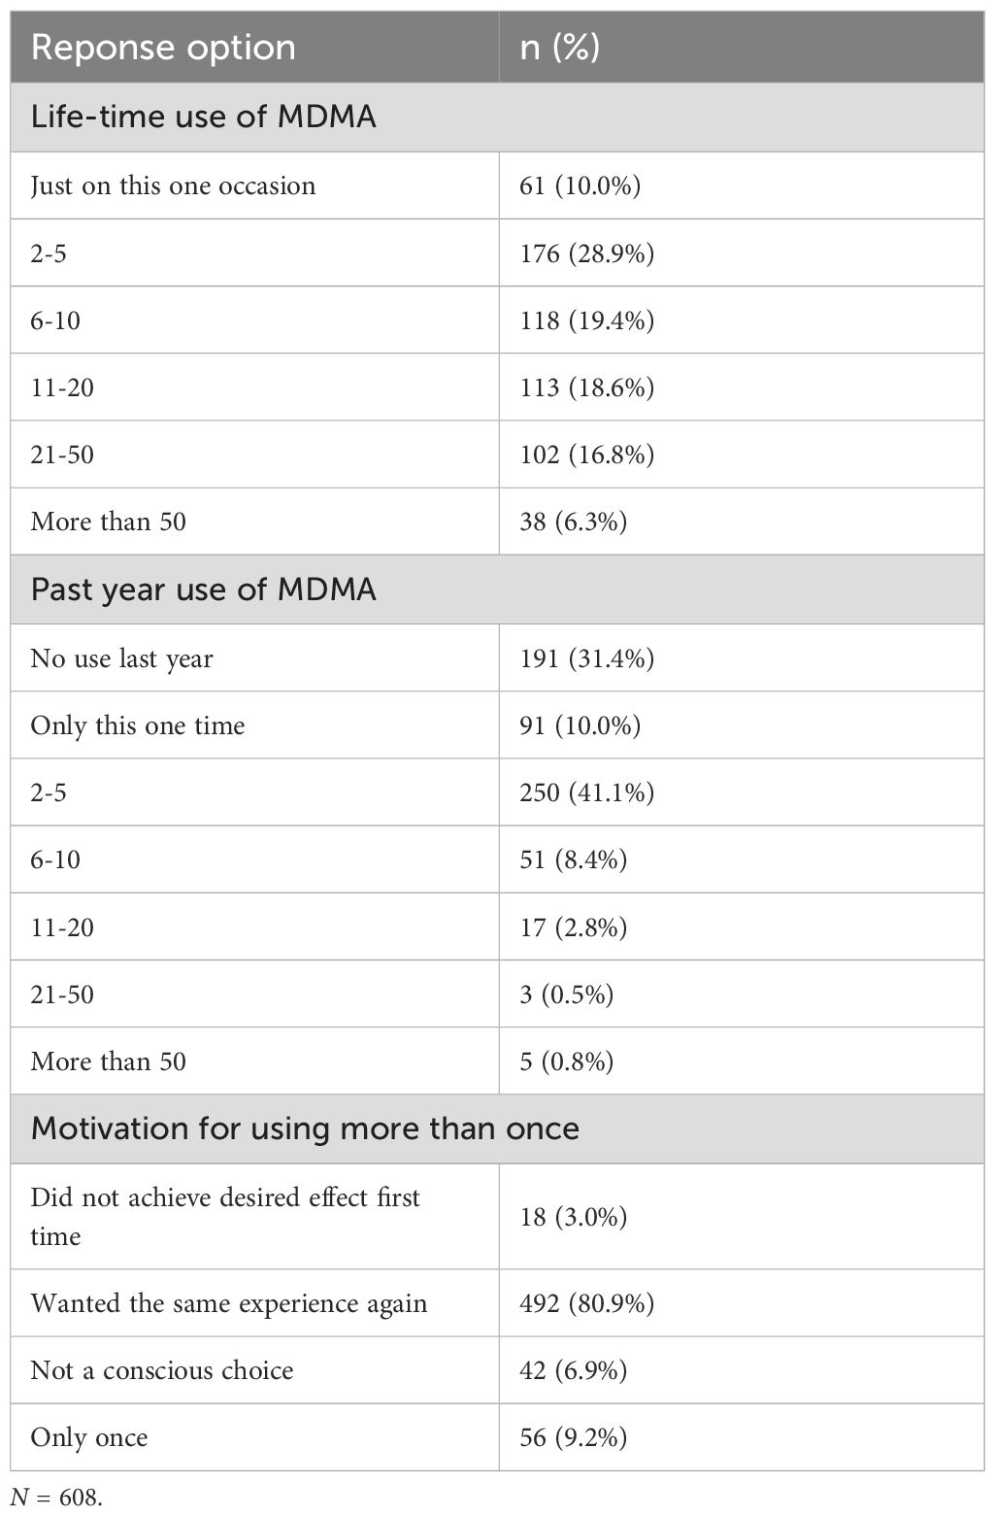Click "Motivation for using more than once" heading
This screenshot has height=1516, width=995.
click(305, 1129)
